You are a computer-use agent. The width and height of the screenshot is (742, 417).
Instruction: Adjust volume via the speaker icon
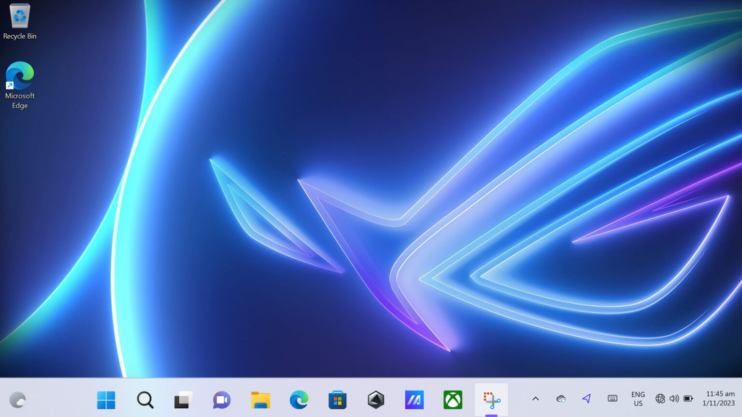point(674,399)
